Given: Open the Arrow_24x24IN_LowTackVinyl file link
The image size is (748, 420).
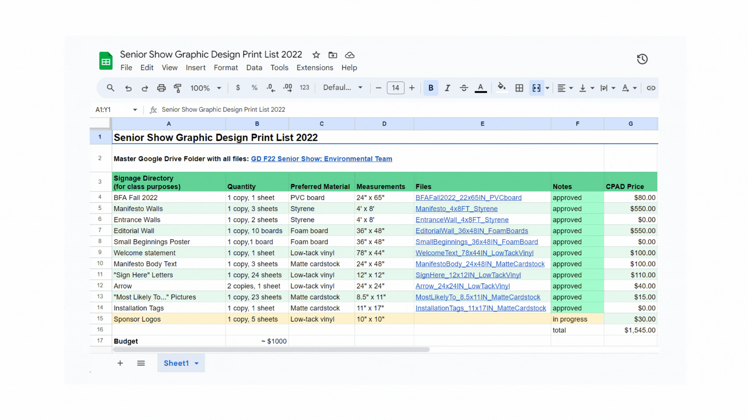Looking at the screenshot, I should click(x=462, y=286).
